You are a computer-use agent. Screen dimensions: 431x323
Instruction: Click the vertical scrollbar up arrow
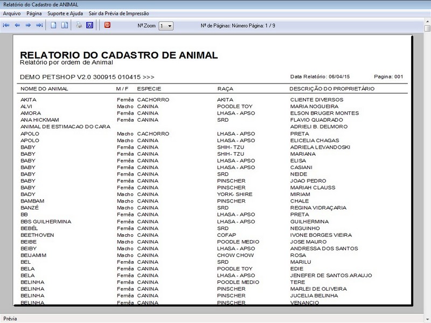(427, 21)
